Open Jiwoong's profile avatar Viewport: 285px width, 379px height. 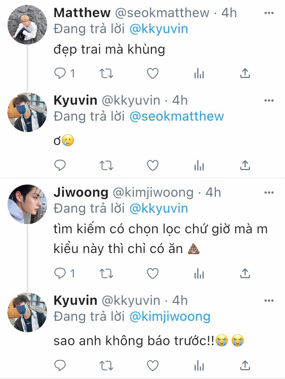coord(27,204)
